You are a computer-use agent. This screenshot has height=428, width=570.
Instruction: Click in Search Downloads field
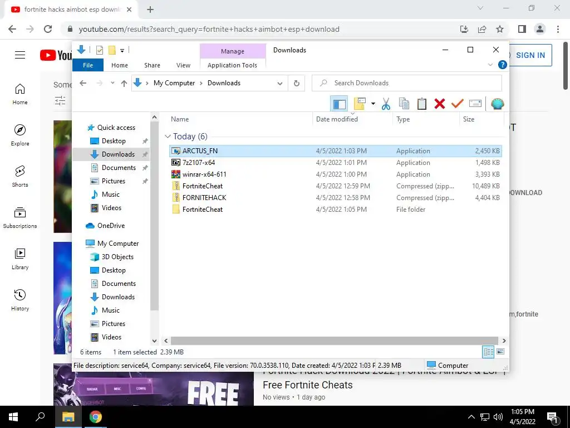[407, 83]
